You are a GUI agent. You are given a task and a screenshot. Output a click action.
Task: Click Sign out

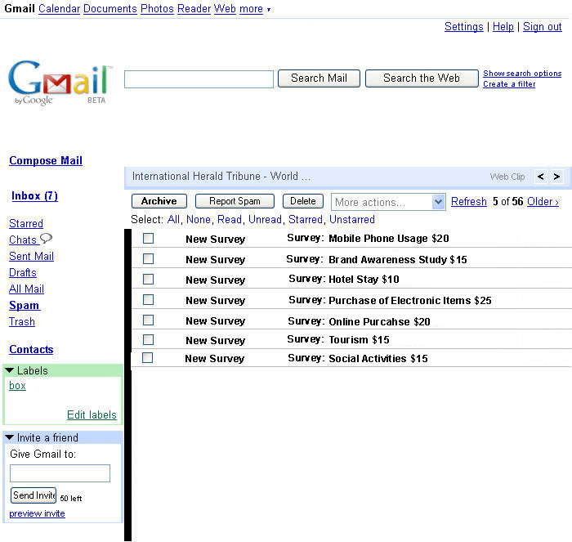tap(542, 27)
